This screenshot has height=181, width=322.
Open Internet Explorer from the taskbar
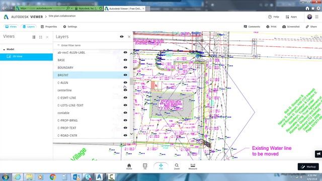pyautogui.click(x=18, y=177)
